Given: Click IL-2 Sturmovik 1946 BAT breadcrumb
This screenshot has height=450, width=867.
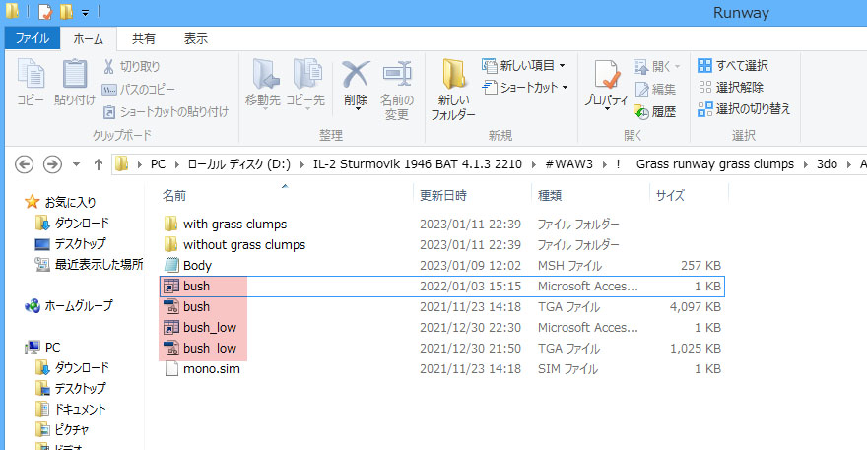Looking at the screenshot, I should click(418, 164).
